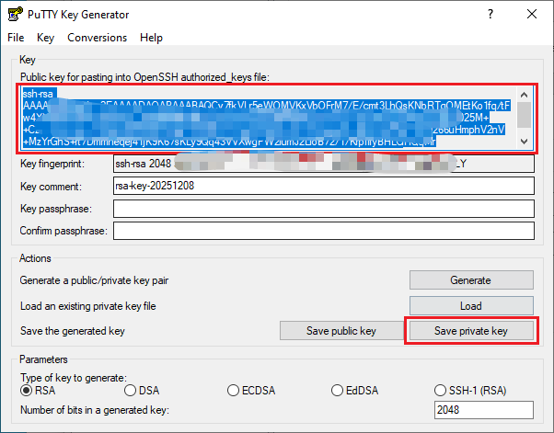554x433 pixels.
Task: Click the 'Confirm passphrase:' label
Action: (x=63, y=231)
